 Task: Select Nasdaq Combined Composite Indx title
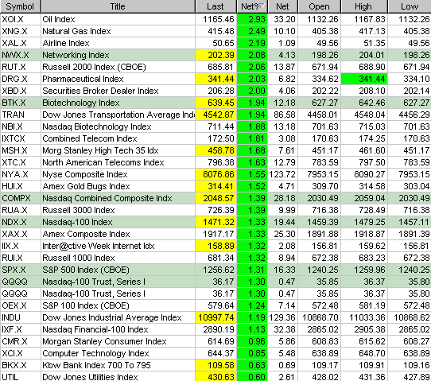point(107,198)
